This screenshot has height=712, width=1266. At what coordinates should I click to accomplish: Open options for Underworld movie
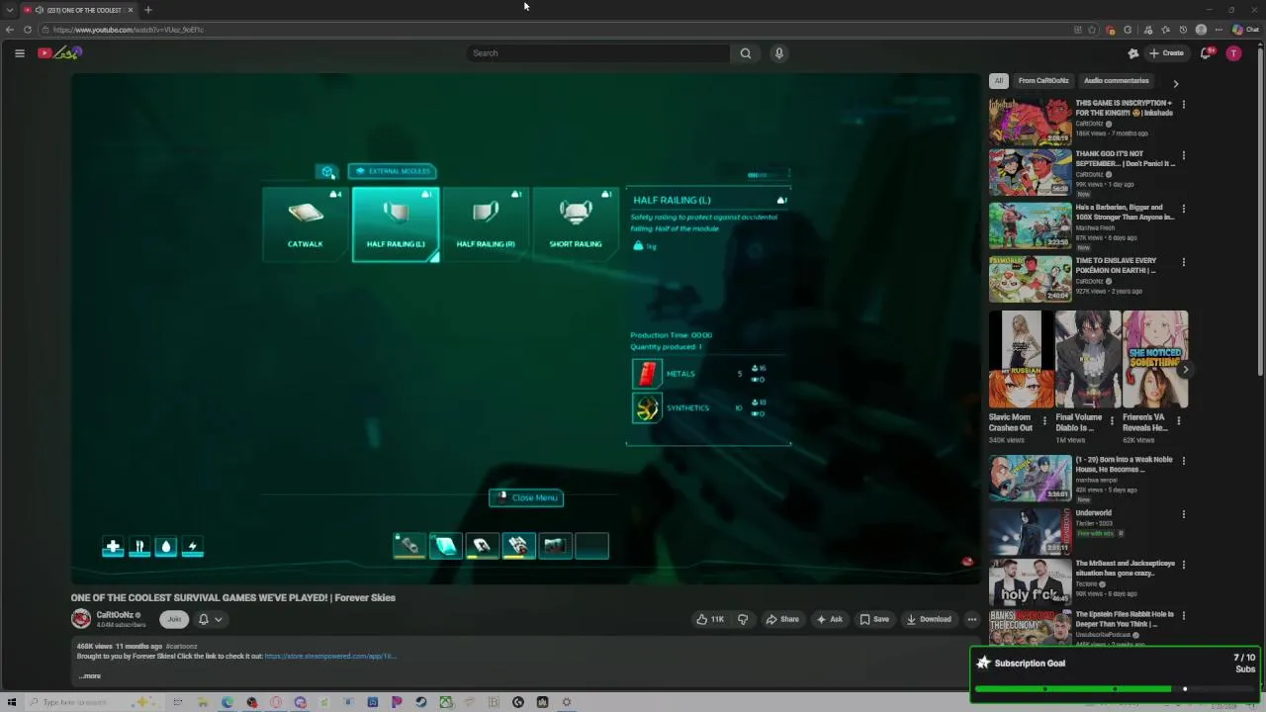click(1184, 514)
